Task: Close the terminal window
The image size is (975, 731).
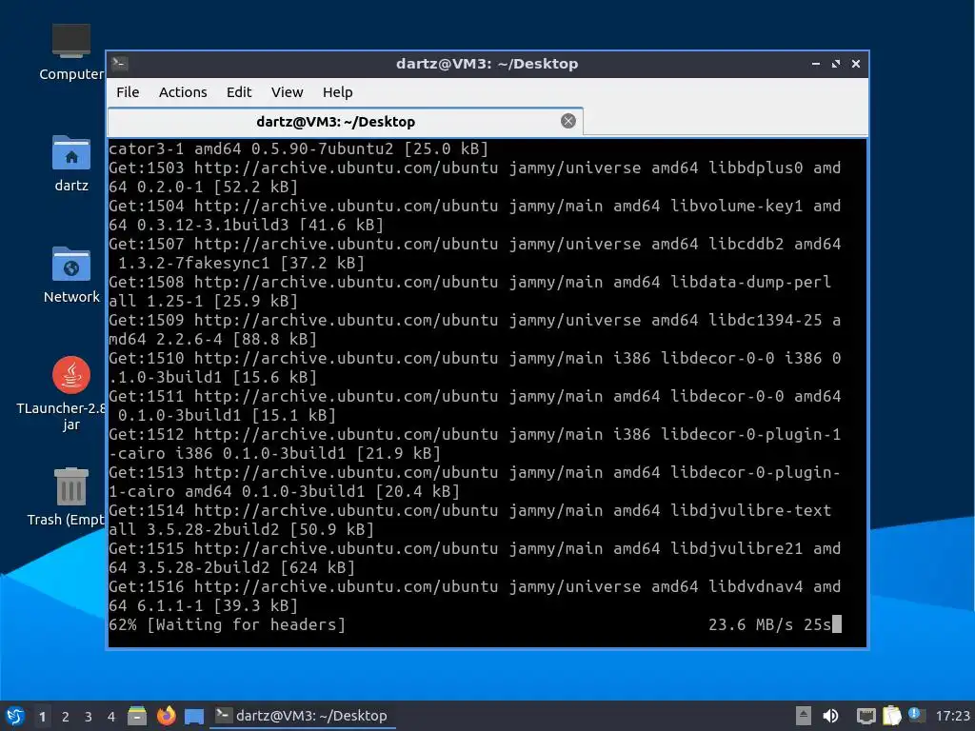Action: [x=856, y=64]
